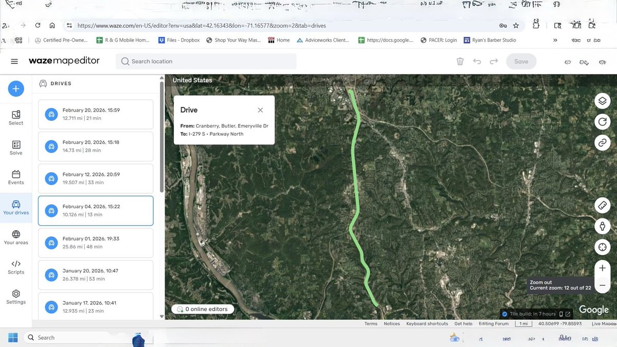Click the undo arrow icon
Image resolution: width=617 pixels, height=347 pixels.
[477, 61]
